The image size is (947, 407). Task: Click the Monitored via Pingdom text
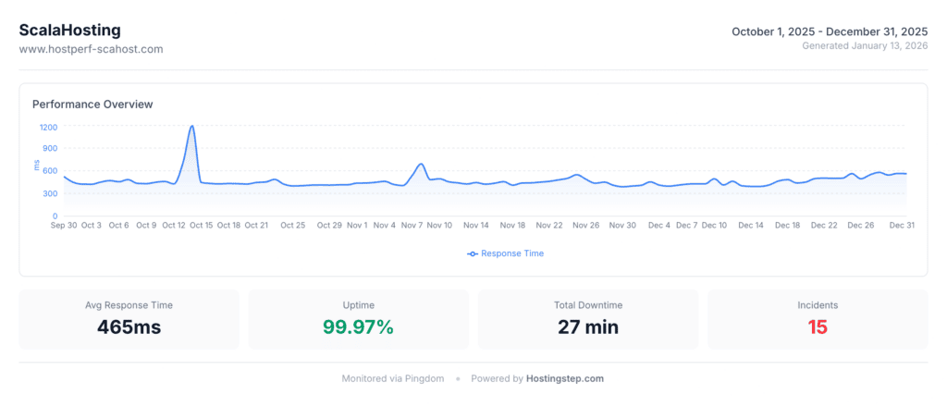pos(393,378)
